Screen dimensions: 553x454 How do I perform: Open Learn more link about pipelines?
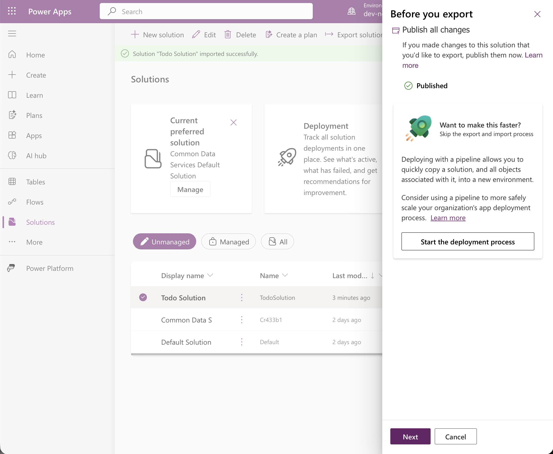[448, 218]
